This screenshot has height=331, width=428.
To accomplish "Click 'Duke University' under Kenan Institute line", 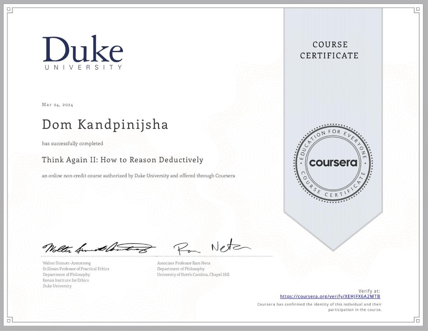I will pos(57,286).
